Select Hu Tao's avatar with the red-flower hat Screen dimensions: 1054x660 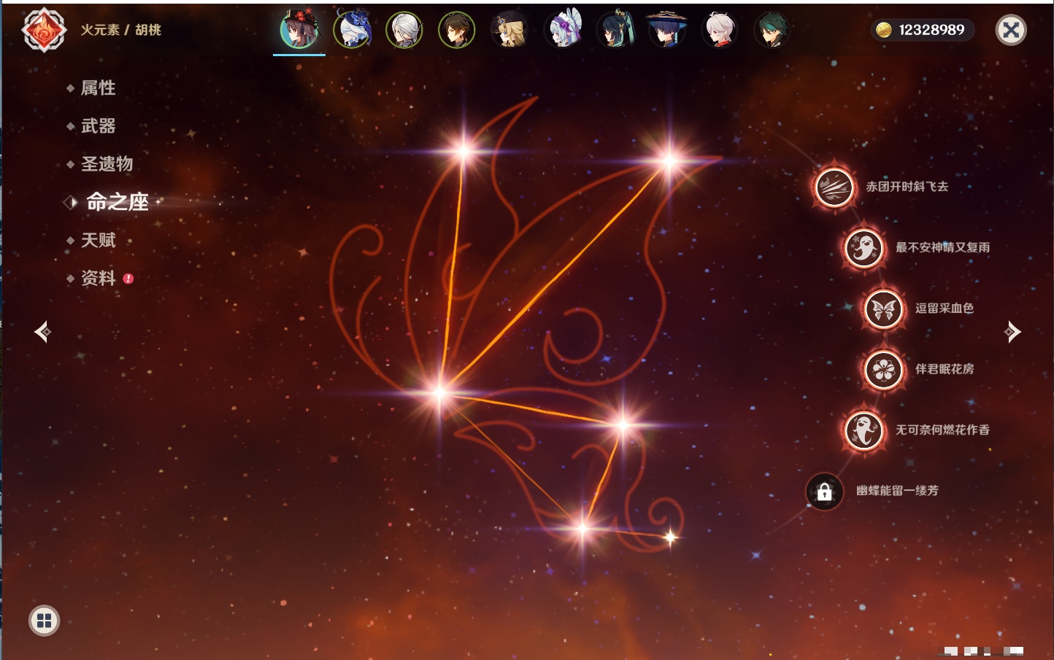(x=299, y=30)
